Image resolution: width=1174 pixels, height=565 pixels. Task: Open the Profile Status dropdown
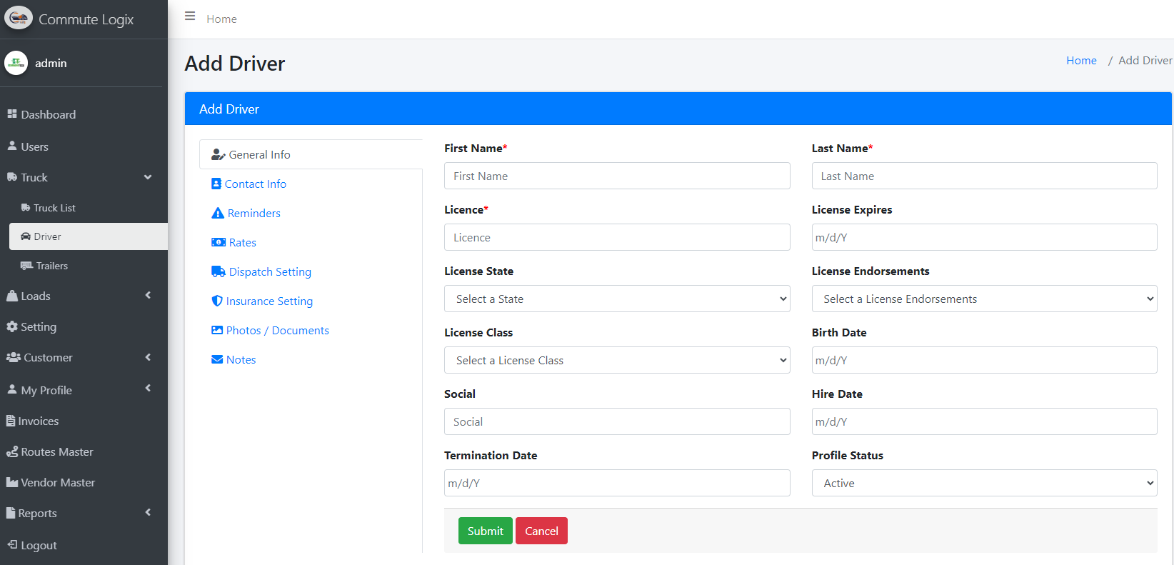coord(984,484)
